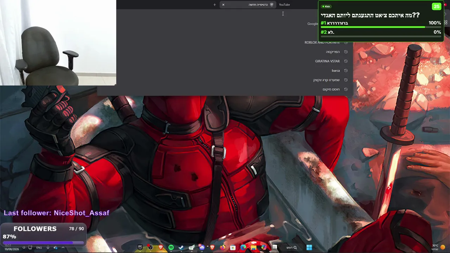This screenshot has height=253, width=450.
Task: Open the Brave icon beside Firefox
Action: pos(212,247)
